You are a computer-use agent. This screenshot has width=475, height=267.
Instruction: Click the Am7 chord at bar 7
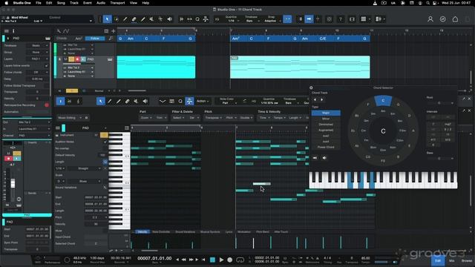(x=236, y=39)
